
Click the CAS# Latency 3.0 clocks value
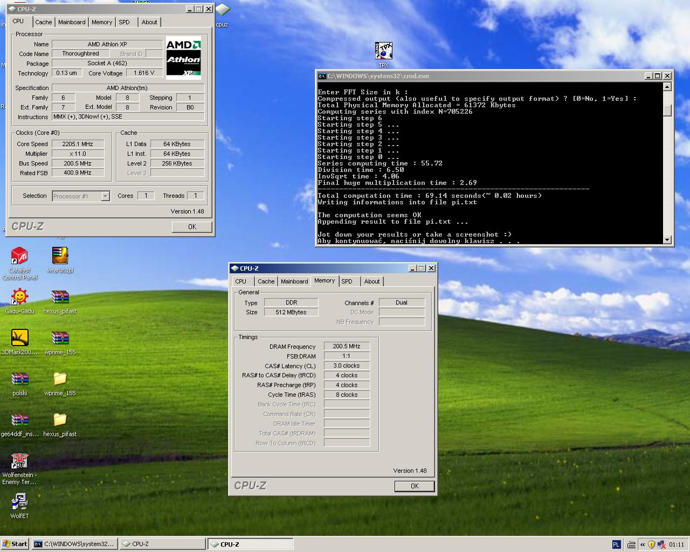347,366
